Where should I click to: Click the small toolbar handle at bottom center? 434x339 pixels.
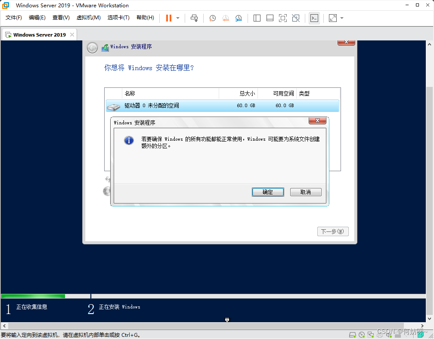click(227, 320)
